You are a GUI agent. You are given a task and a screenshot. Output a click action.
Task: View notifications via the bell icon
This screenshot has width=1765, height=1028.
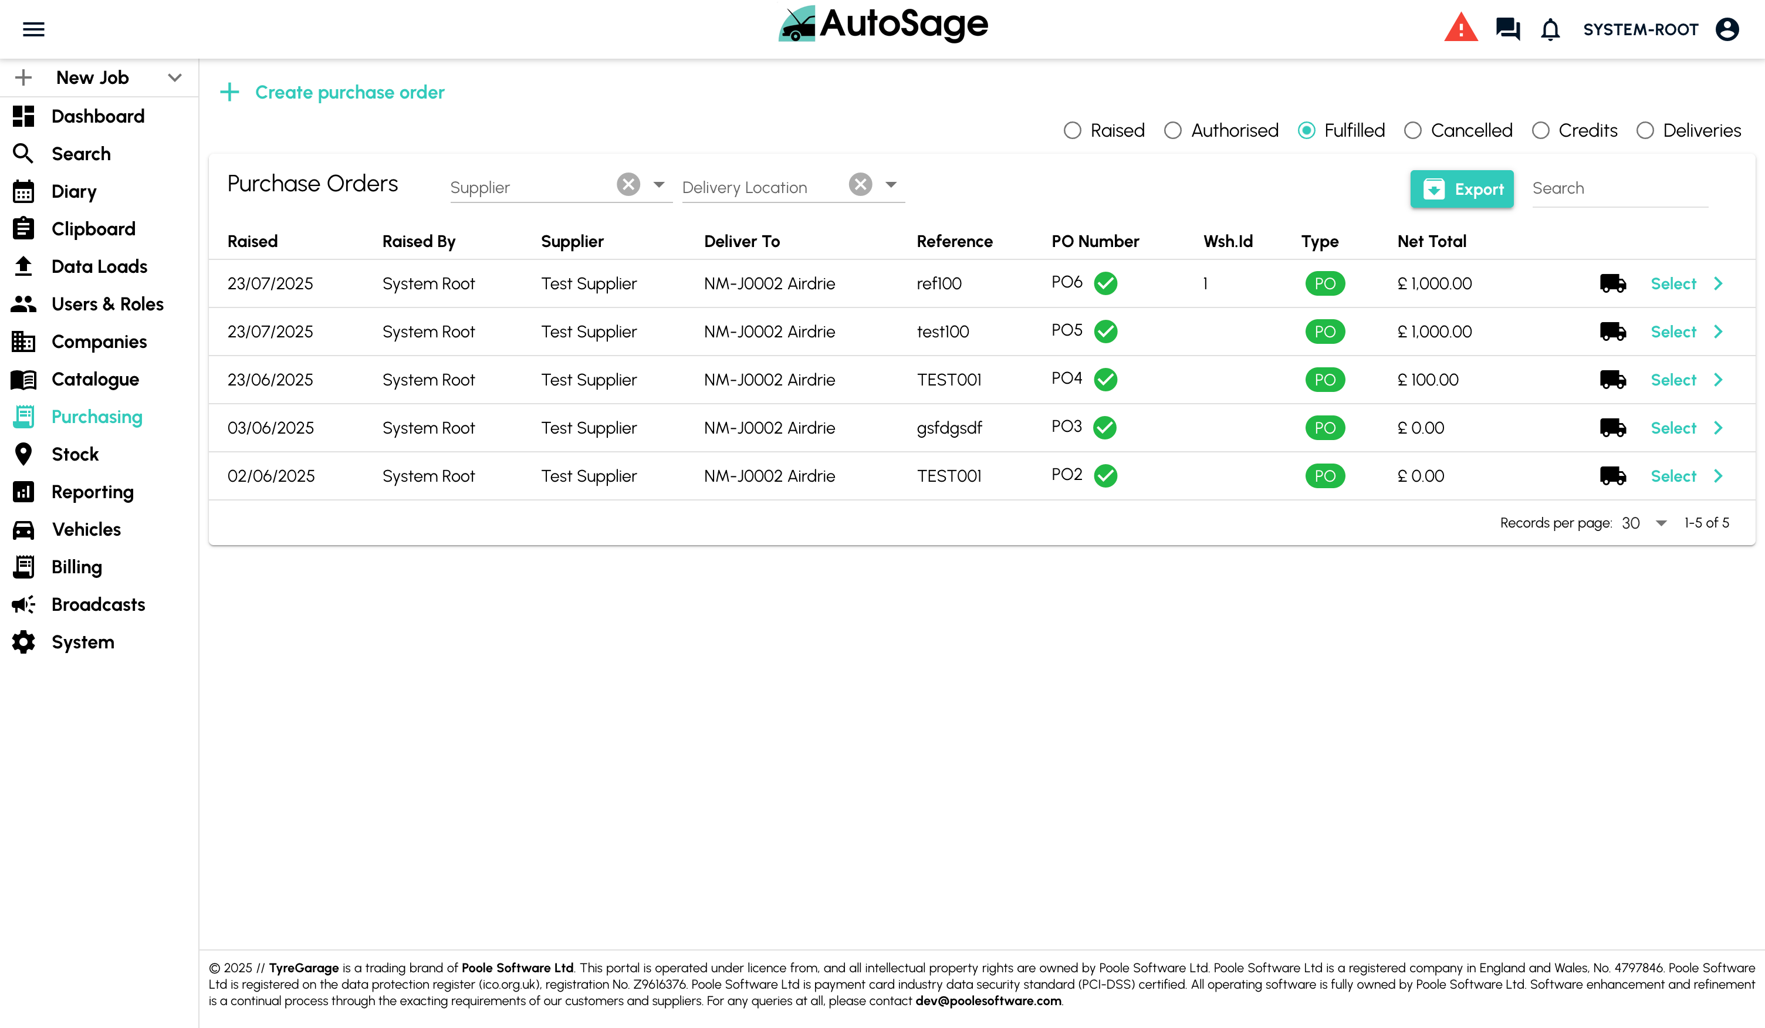click(x=1550, y=29)
